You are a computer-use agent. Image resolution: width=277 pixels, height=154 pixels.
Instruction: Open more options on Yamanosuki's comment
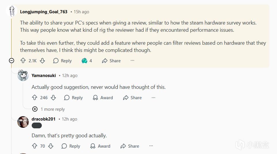point(153,98)
